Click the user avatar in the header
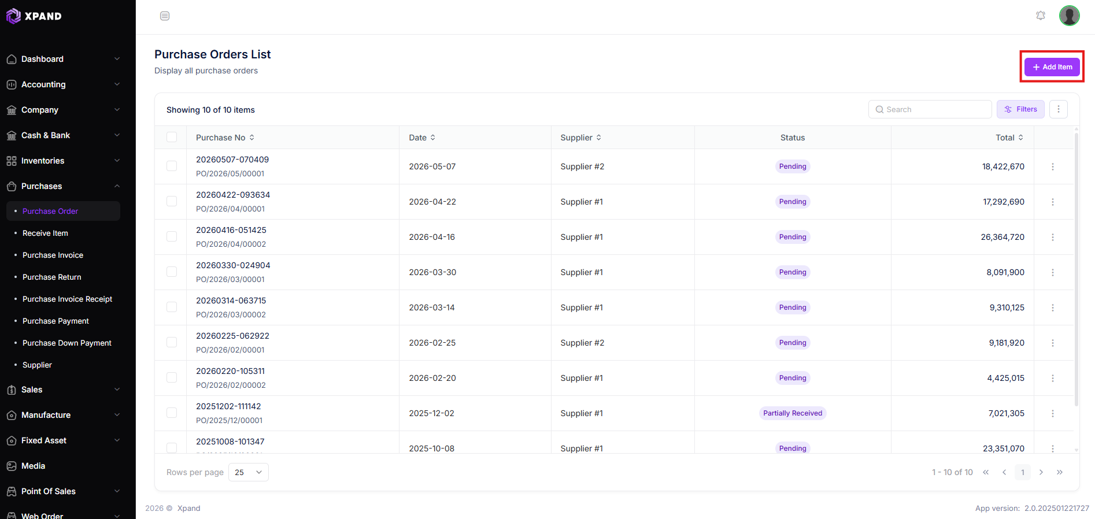Viewport: 1095px width, 519px height. (x=1070, y=16)
